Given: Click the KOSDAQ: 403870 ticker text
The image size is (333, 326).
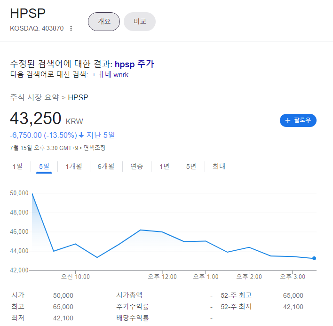Looking at the screenshot, I should pyautogui.click(x=37, y=28).
